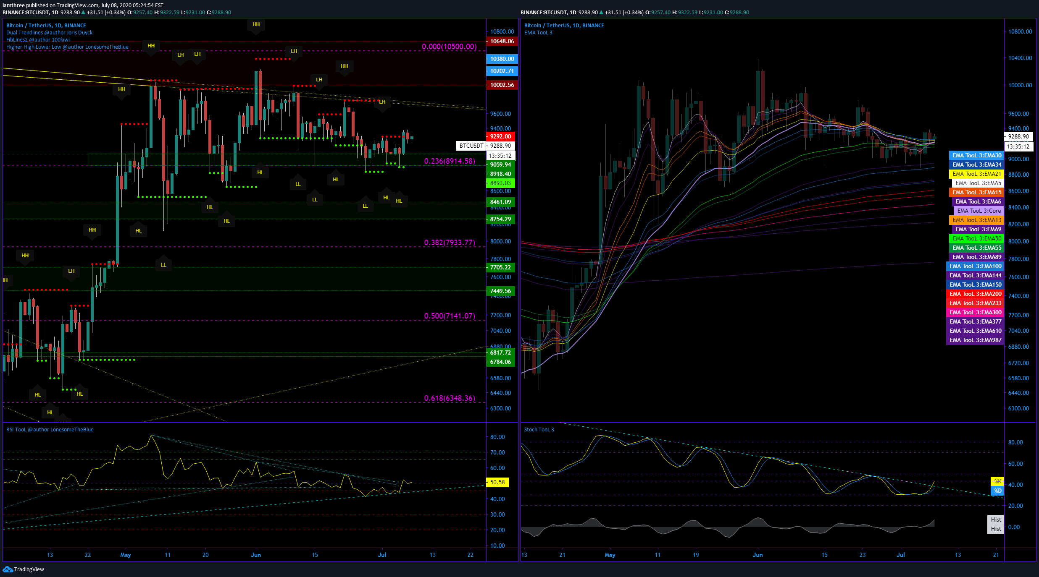Click the yellow RSI value 50.58 tag

point(497,482)
